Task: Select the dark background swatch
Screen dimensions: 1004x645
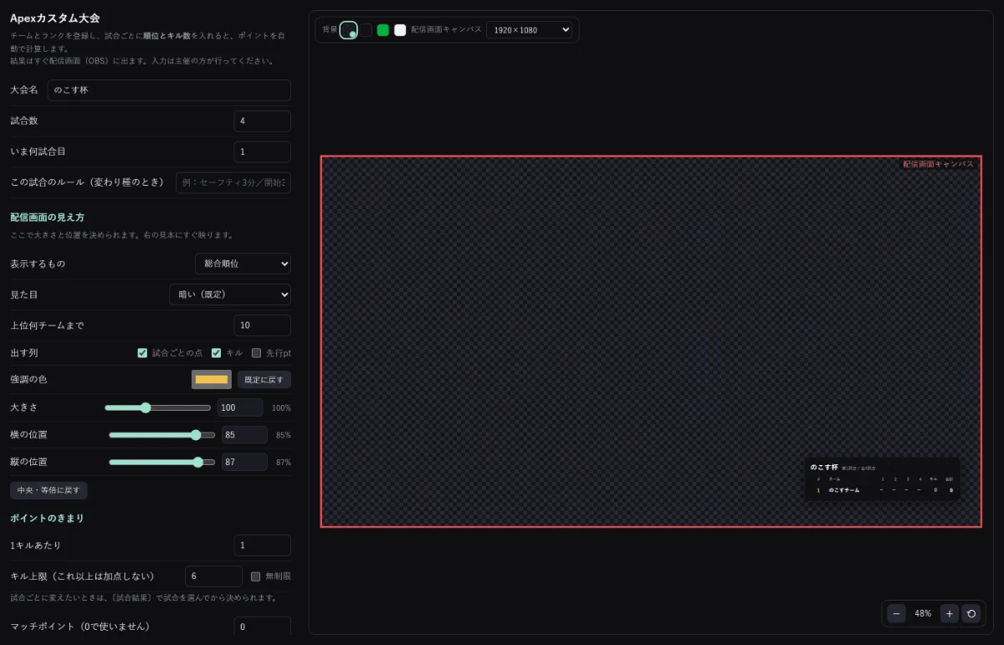Action: (x=366, y=30)
